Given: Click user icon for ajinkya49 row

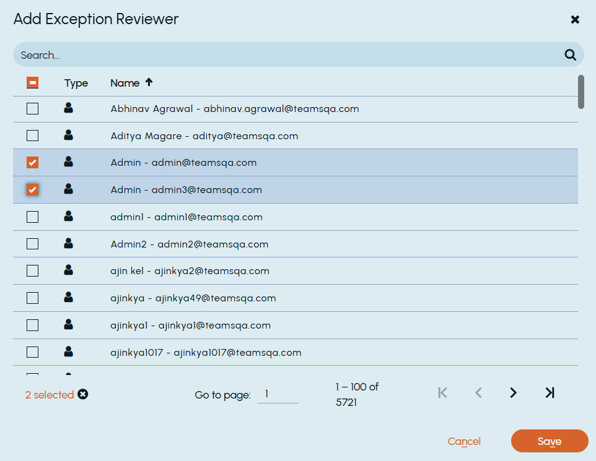Looking at the screenshot, I should pyautogui.click(x=68, y=297).
